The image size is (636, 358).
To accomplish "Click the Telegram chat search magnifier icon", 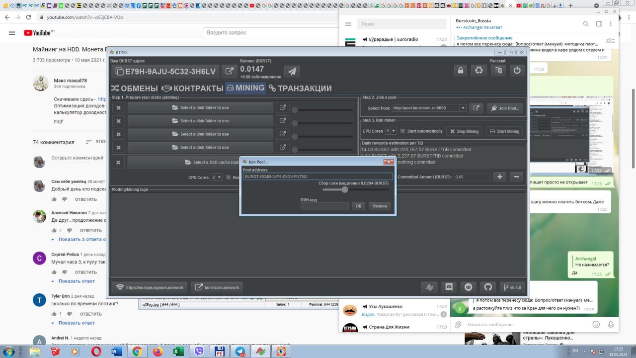I will (586, 24).
